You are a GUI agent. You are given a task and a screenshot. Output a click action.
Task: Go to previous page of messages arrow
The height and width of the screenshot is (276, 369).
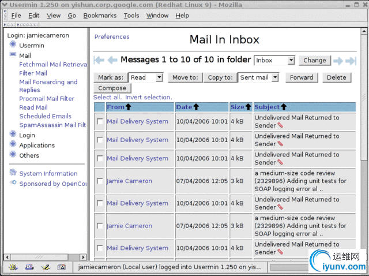pos(112,60)
